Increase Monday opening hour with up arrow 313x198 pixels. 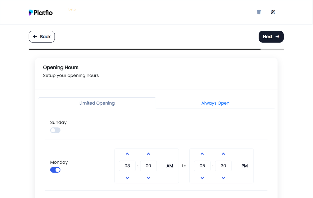127,154
